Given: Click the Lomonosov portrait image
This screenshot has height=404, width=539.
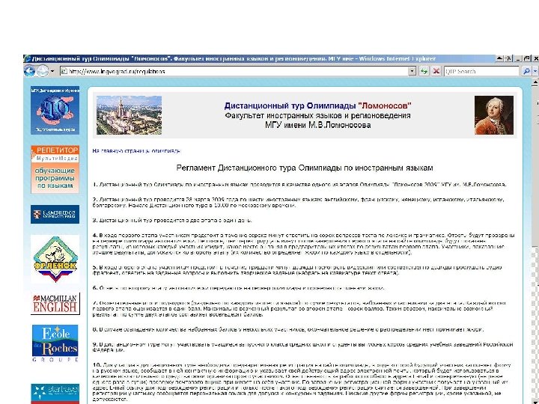Looking at the screenshot, I should tap(494, 115).
